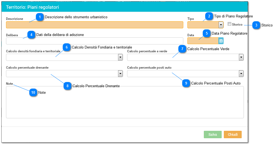The width and height of the screenshot is (277, 145).
Task: Click the Salva button
Action: pos(213,134)
